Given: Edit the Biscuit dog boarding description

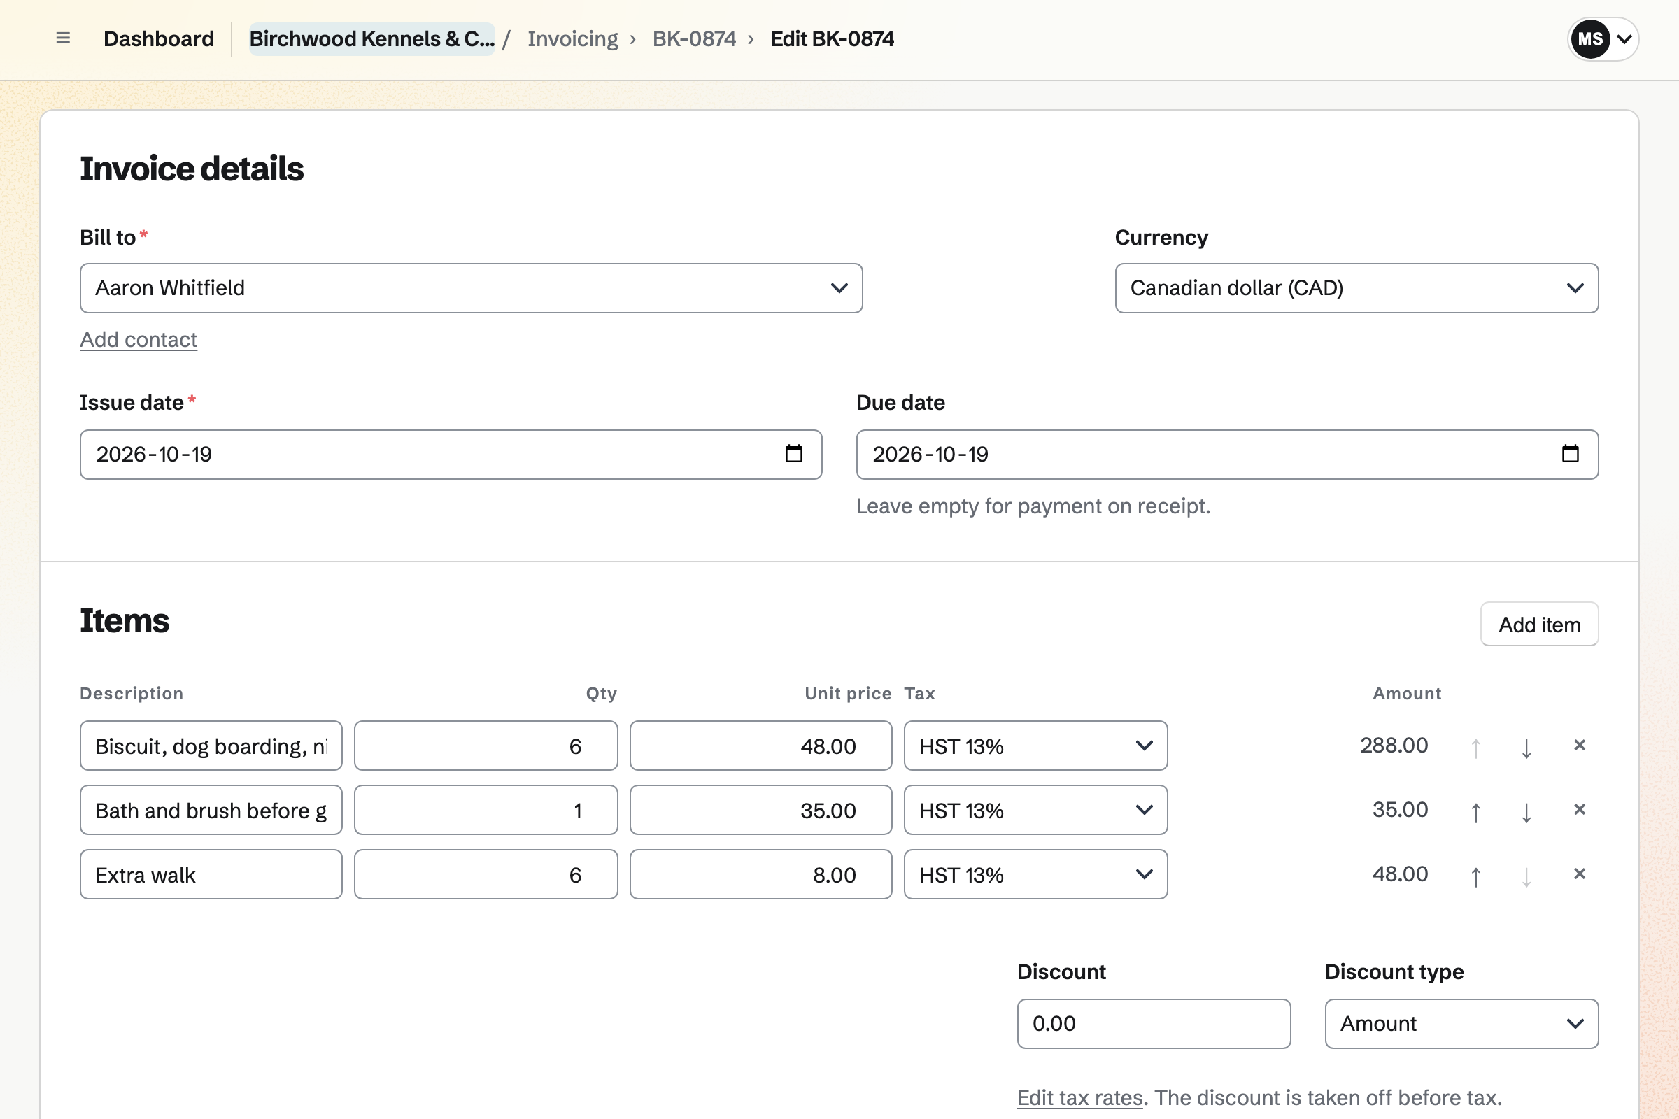Looking at the screenshot, I should (x=211, y=746).
